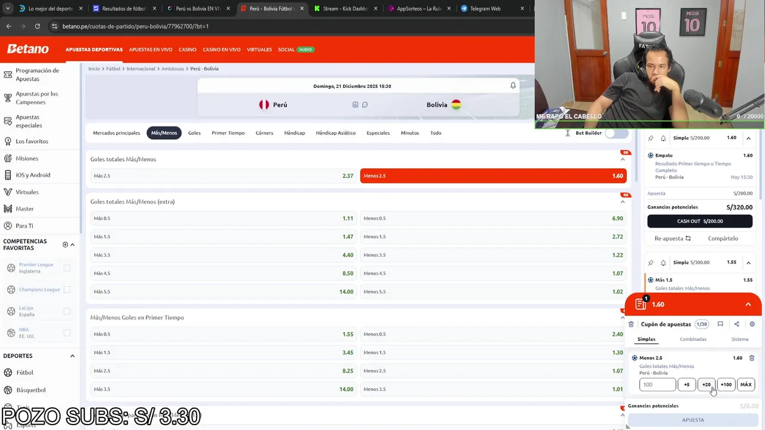765x430 pixels.
Task: Select Más 2.5 odds 2.37
Action: click(223, 176)
